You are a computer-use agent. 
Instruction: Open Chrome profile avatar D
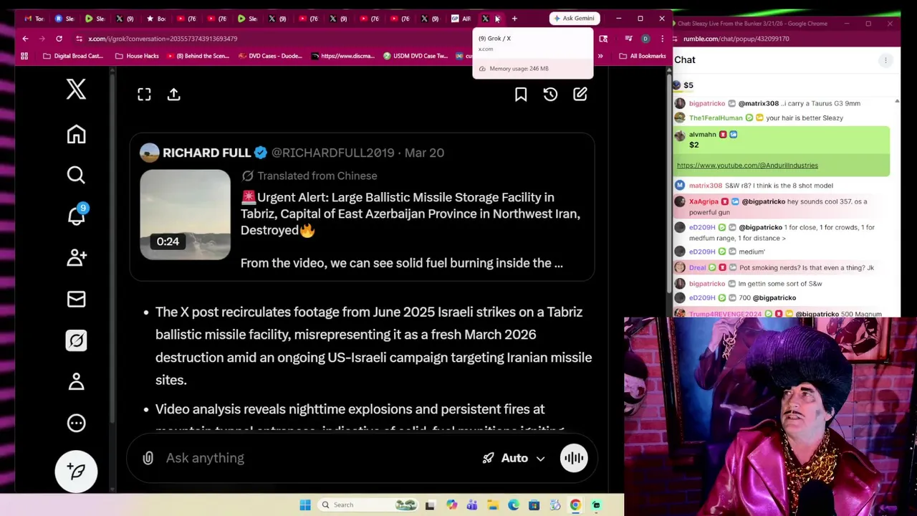[x=645, y=39]
